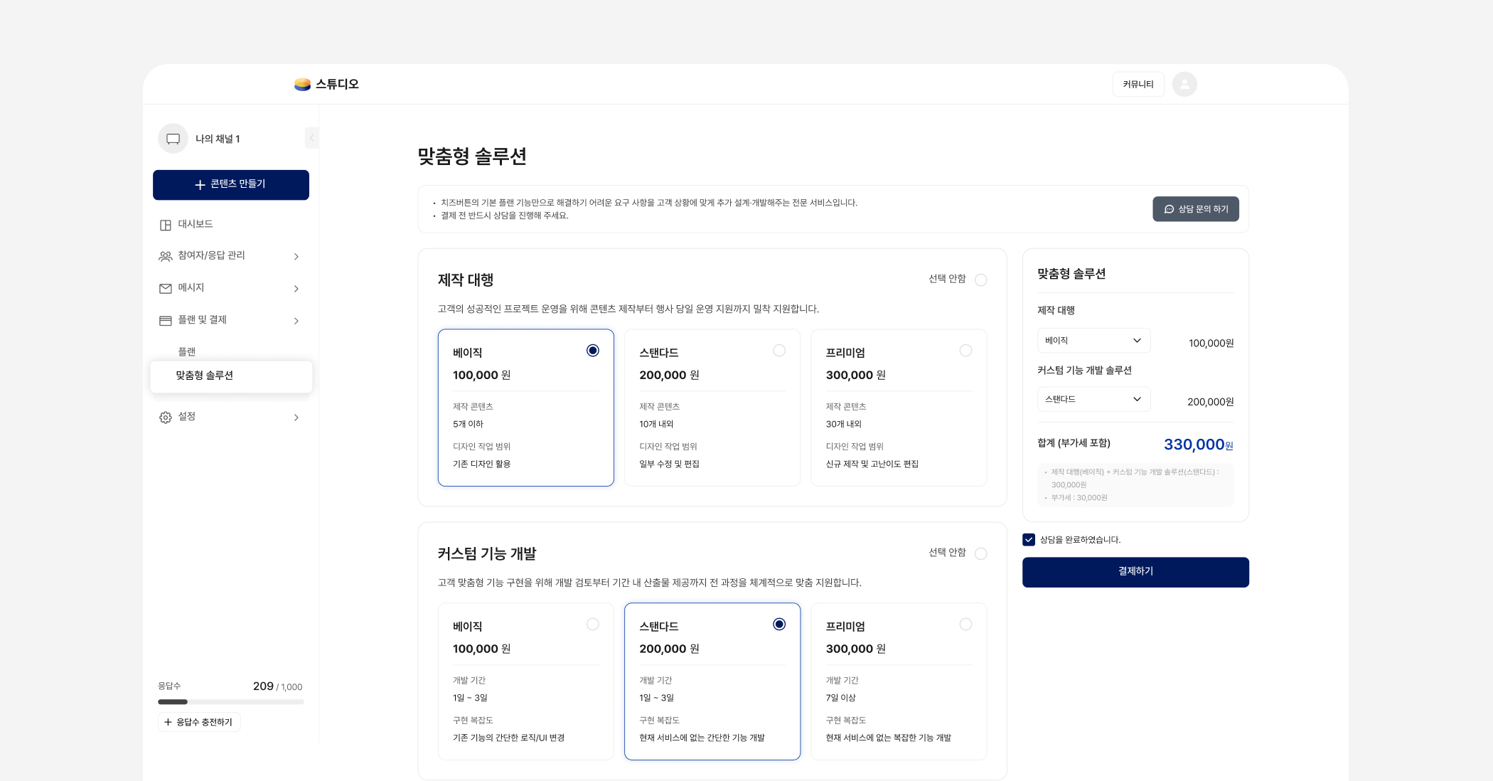Click the 설정 gear icon

(166, 418)
